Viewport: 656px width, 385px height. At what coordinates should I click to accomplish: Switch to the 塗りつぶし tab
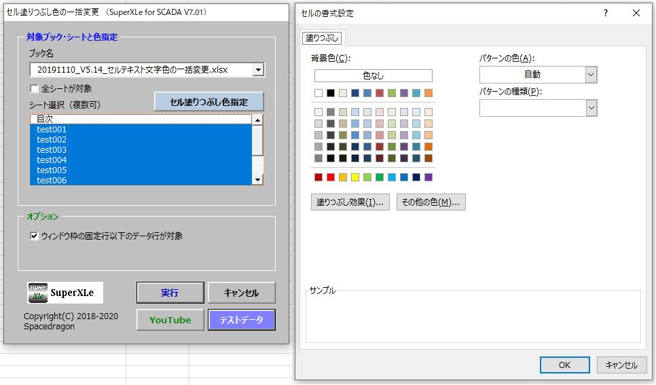coord(322,37)
